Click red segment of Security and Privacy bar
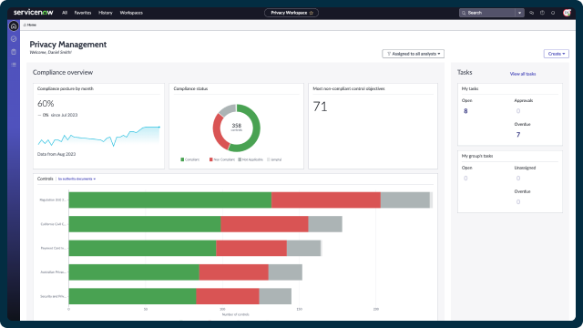This screenshot has height=328, width=583. [x=228, y=296]
